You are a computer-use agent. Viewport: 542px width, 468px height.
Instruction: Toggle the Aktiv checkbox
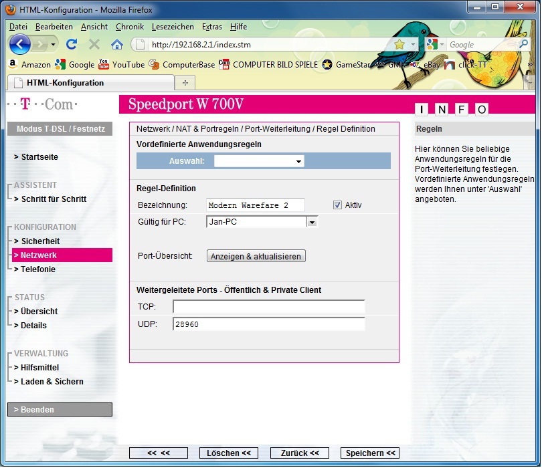337,205
